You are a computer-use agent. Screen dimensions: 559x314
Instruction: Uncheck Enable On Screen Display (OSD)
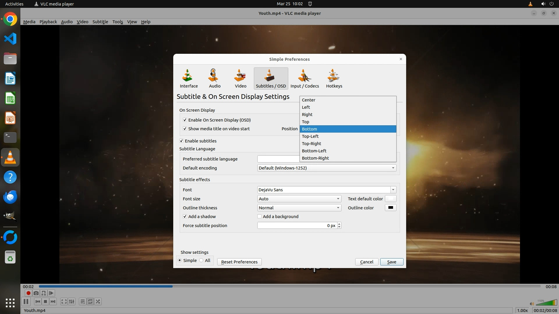pos(185,120)
